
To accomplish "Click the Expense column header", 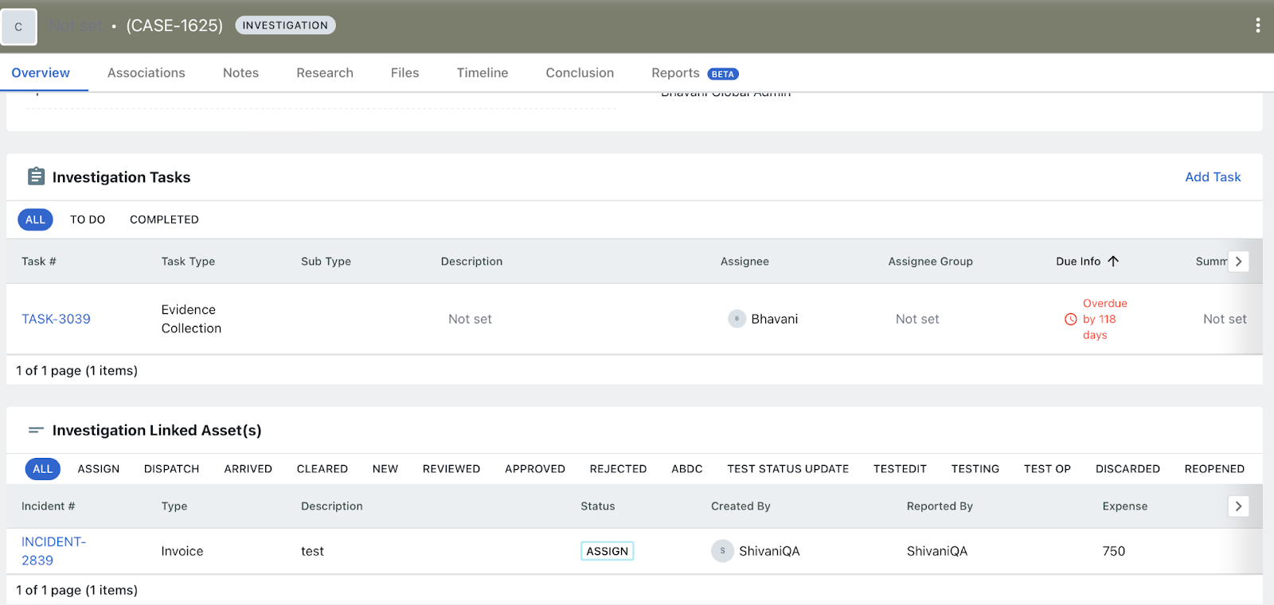I will tap(1125, 506).
